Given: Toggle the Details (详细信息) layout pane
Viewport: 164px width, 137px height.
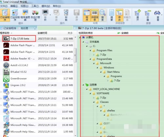Looking at the screenshot, I should coord(95,15).
